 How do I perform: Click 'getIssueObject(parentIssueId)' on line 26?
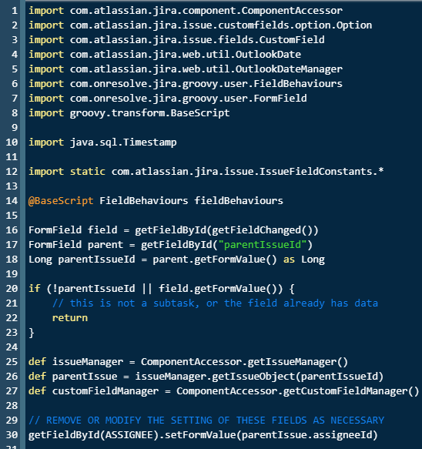click(x=297, y=377)
